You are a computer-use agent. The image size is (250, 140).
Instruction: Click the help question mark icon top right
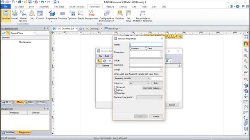[x=231, y=7]
